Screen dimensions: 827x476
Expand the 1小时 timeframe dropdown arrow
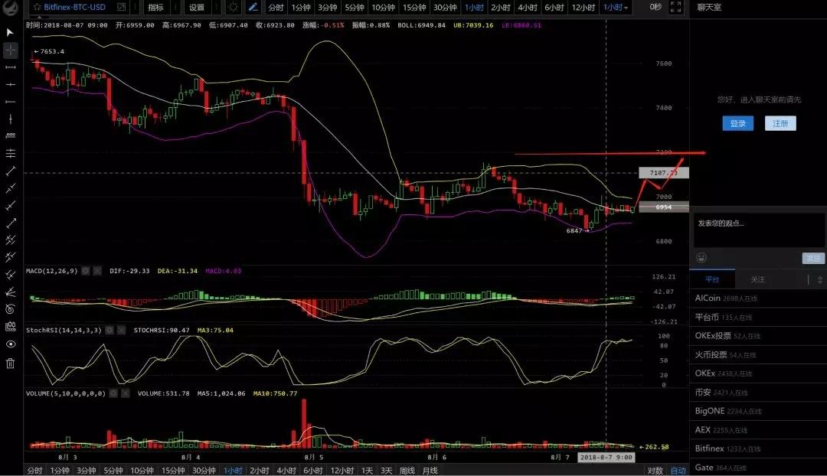tap(626, 8)
